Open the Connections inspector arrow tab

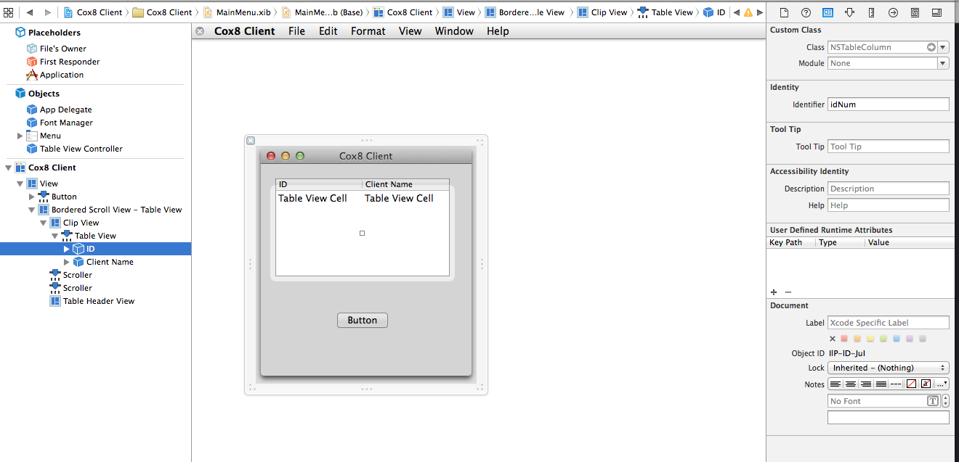click(x=893, y=12)
